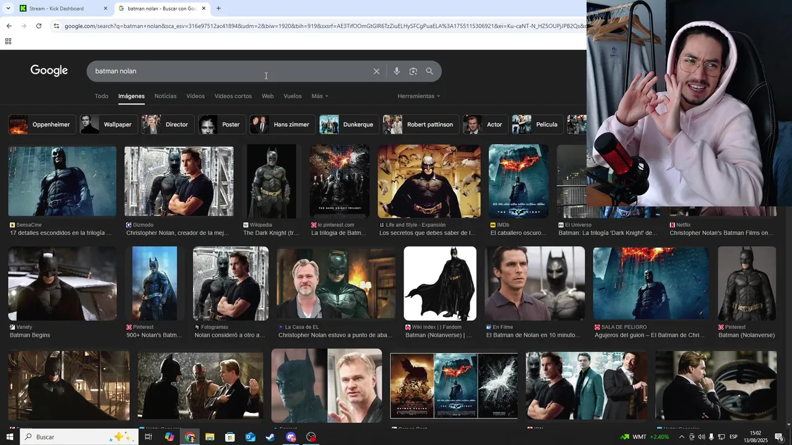The width and height of the screenshot is (792, 445).
Task: Open Outlook from the taskbar
Action: pos(251,437)
